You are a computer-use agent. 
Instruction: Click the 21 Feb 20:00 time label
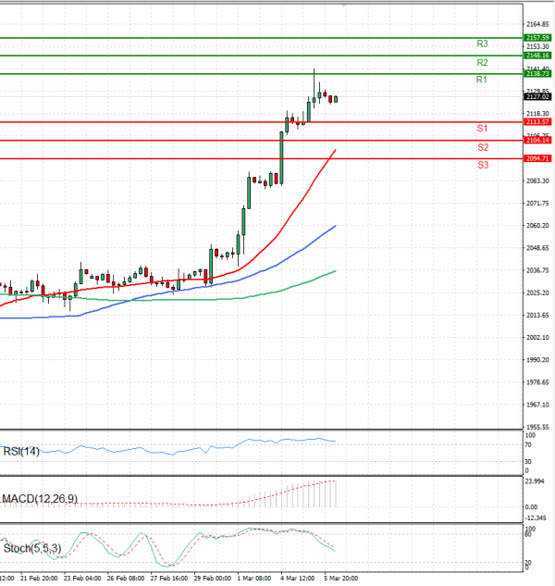click(39, 579)
